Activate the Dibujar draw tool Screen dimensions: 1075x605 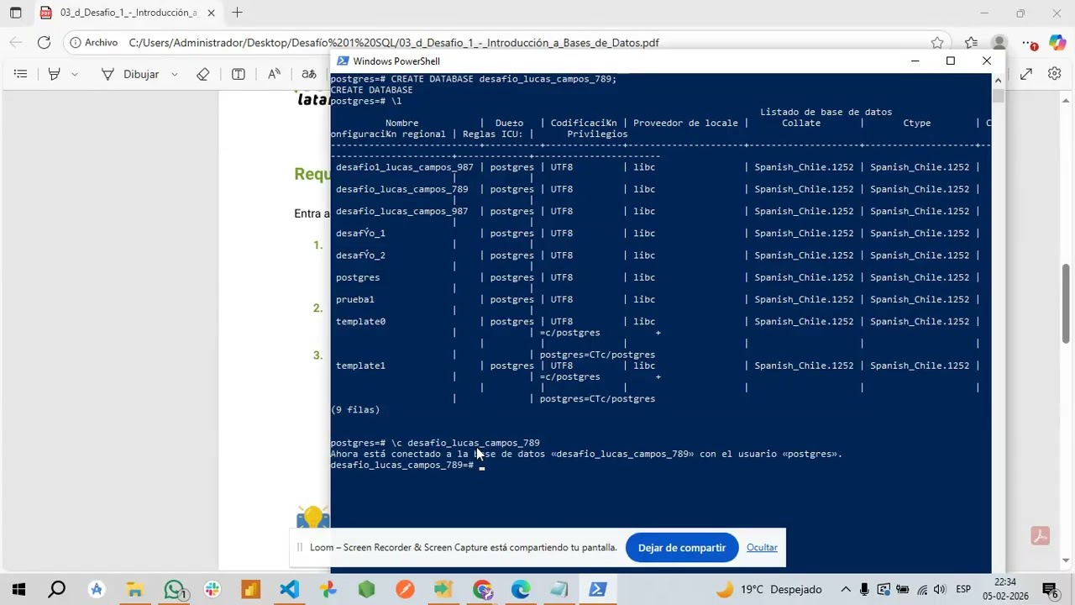pyautogui.click(x=130, y=74)
